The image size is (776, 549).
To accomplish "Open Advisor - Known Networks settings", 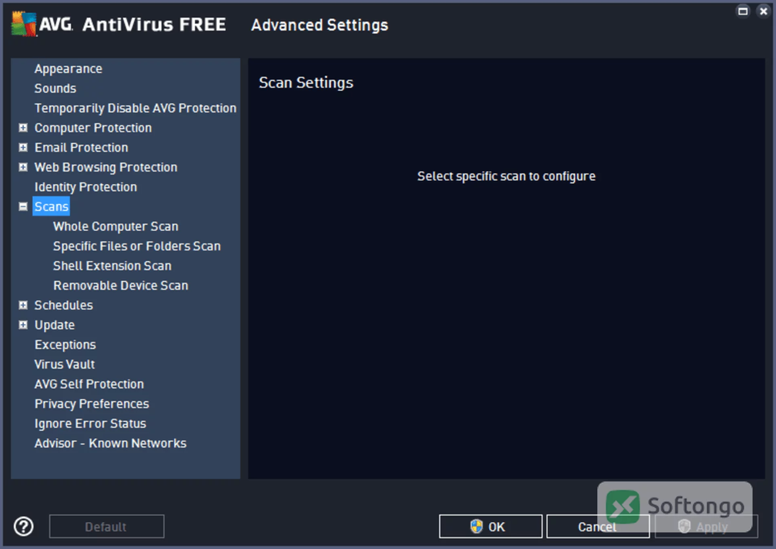I will [110, 443].
